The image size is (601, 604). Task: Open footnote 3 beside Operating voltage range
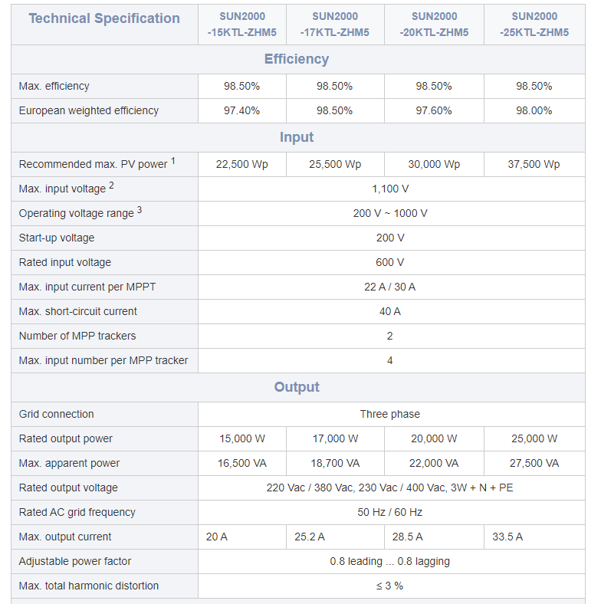click(140, 210)
